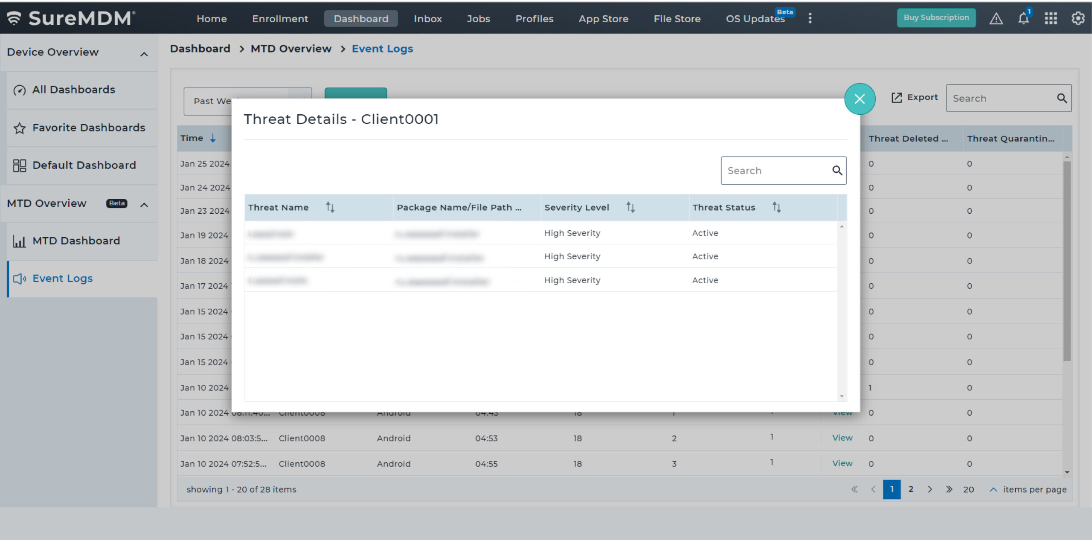The width and height of the screenshot is (1092, 540).
Task: Go to the next page arrow
Action: pos(930,489)
